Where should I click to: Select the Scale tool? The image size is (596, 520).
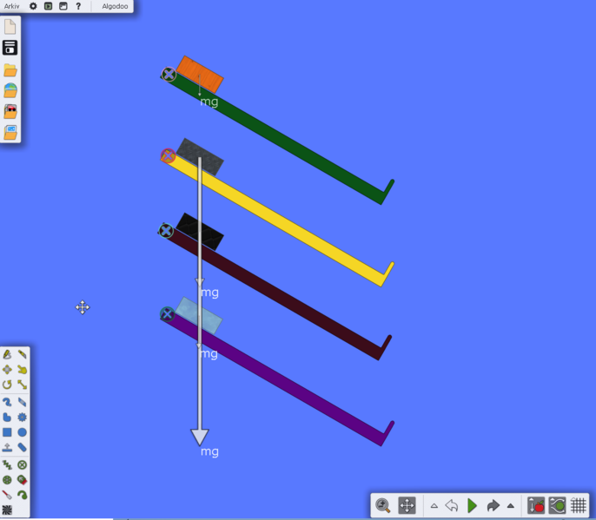22,385
